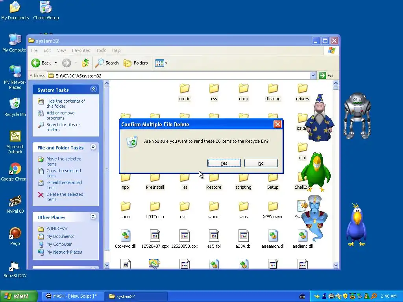Click scroll up arrow in file list
The height and width of the screenshot is (302, 403).
336,83
